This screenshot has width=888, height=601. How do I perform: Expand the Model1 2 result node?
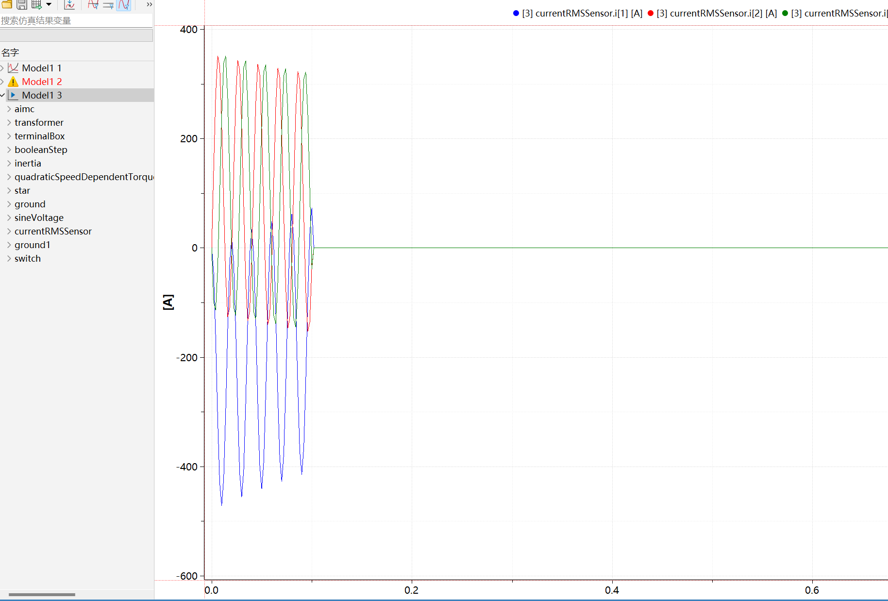(x=2, y=82)
